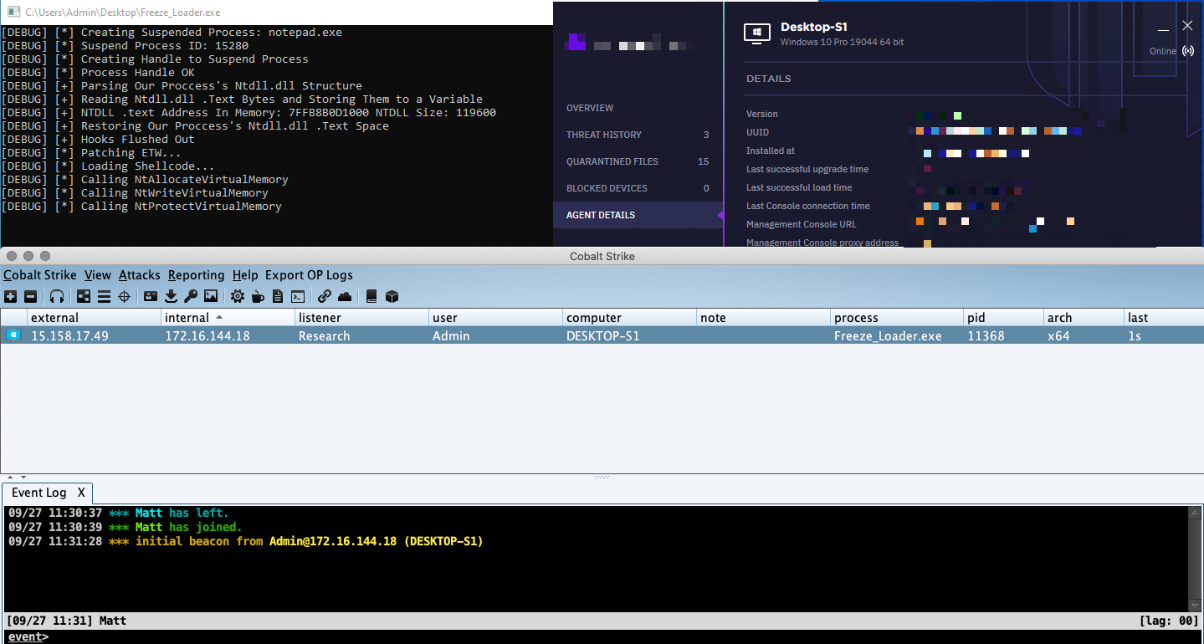Click the Office macro document icon
1204x644 pixels.
(278, 296)
